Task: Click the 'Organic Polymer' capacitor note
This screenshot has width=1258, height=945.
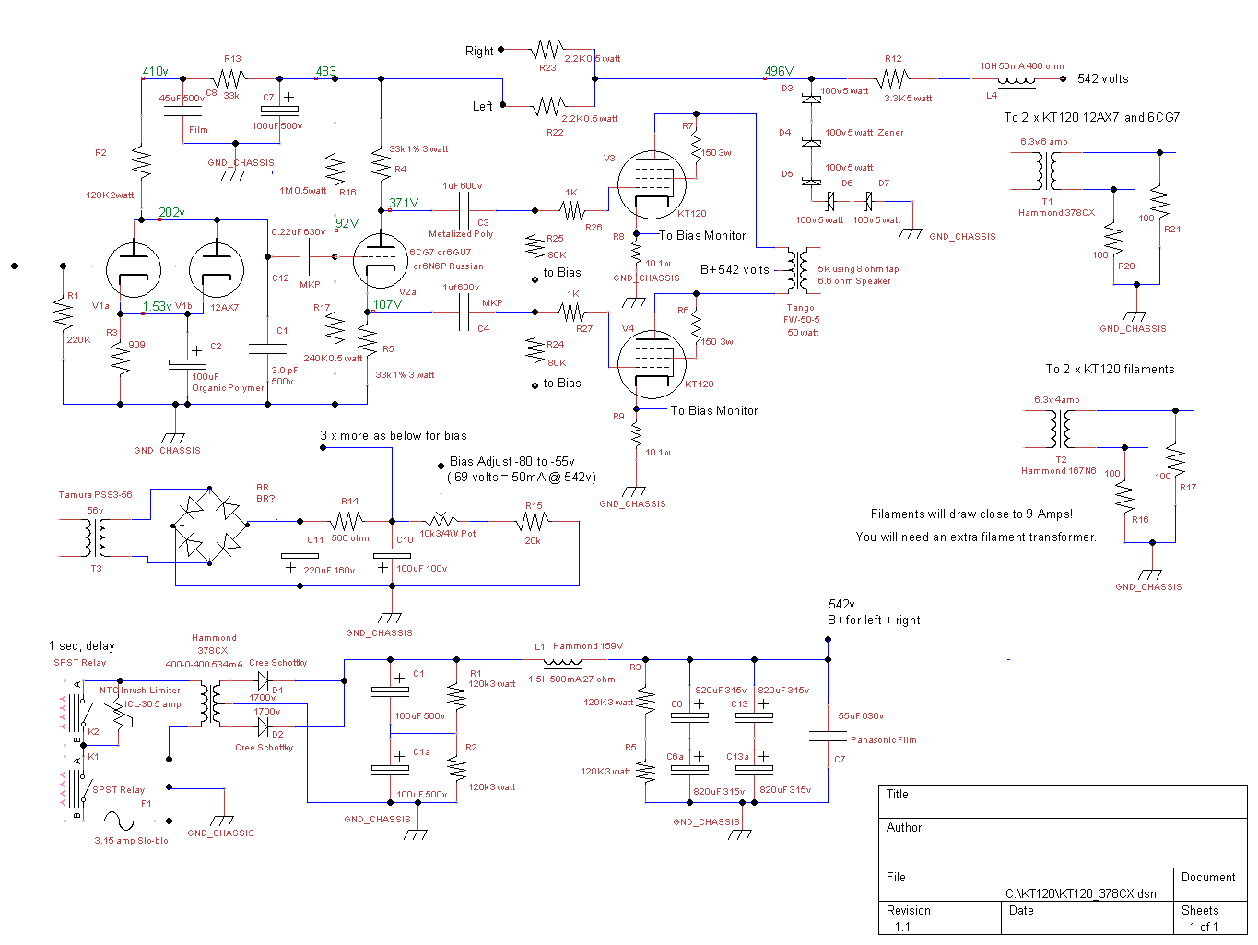Action: [228, 387]
